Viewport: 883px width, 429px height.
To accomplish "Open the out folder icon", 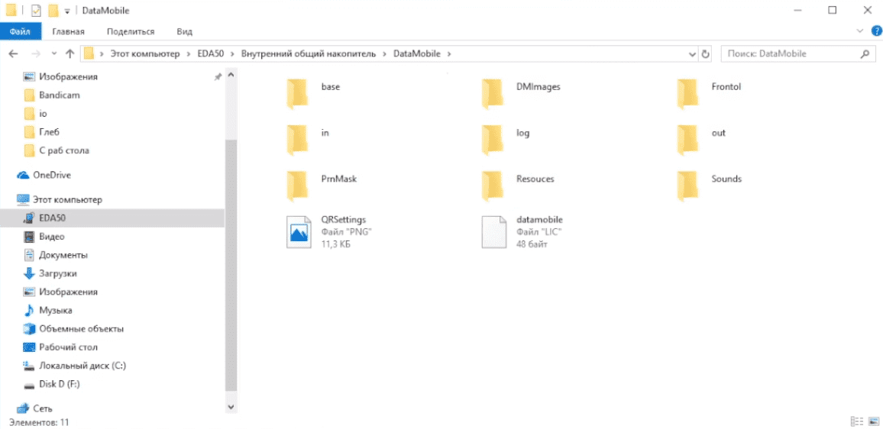I will 687,139.
